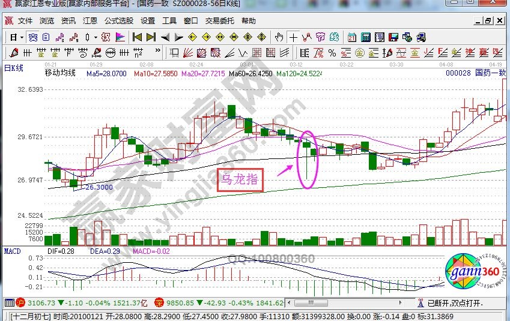Click the black left arrow navigation icon
The width and height of the screenshot is (510, 321).
[165, 37]
